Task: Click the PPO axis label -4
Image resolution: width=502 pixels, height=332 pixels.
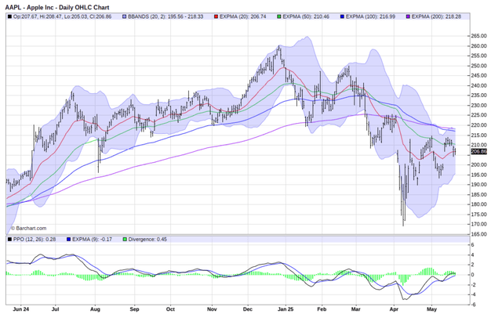Action: click(x=473, y=294)
